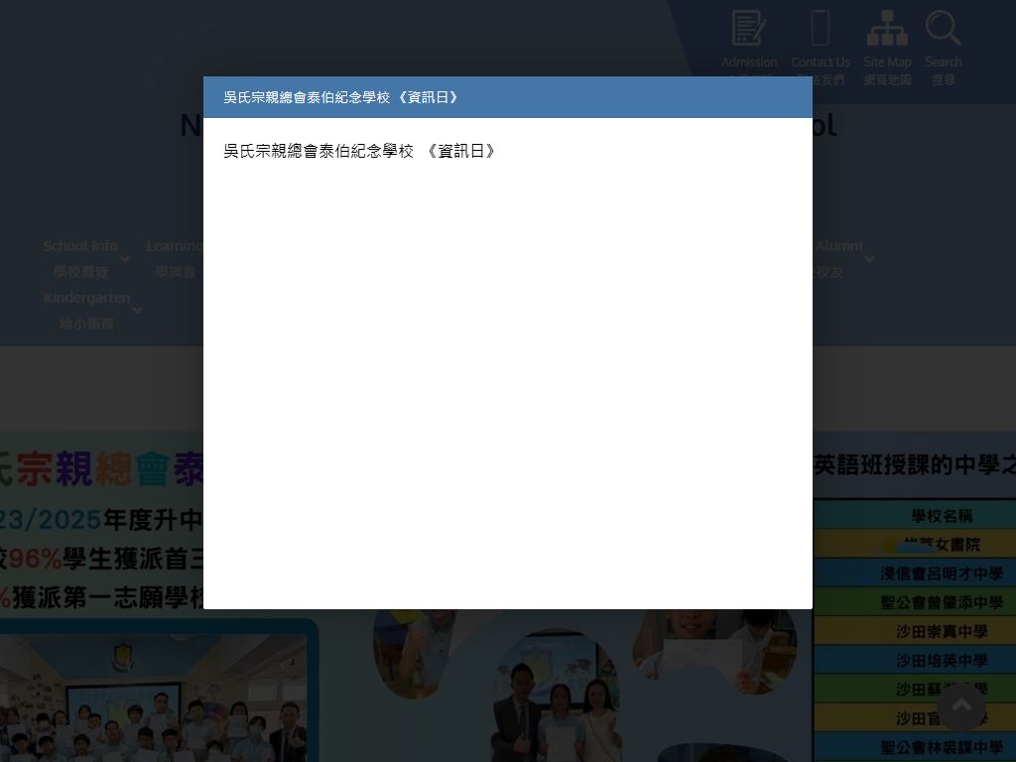Open the Site Map hierarchy icon
The image size is (1016, 762).
pos(887,28)
